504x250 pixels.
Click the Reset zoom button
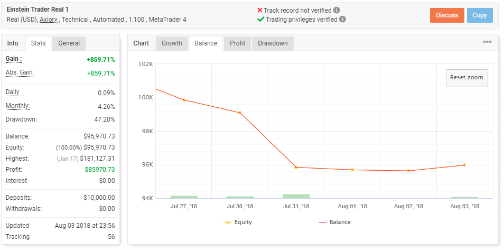click(466, 78)
